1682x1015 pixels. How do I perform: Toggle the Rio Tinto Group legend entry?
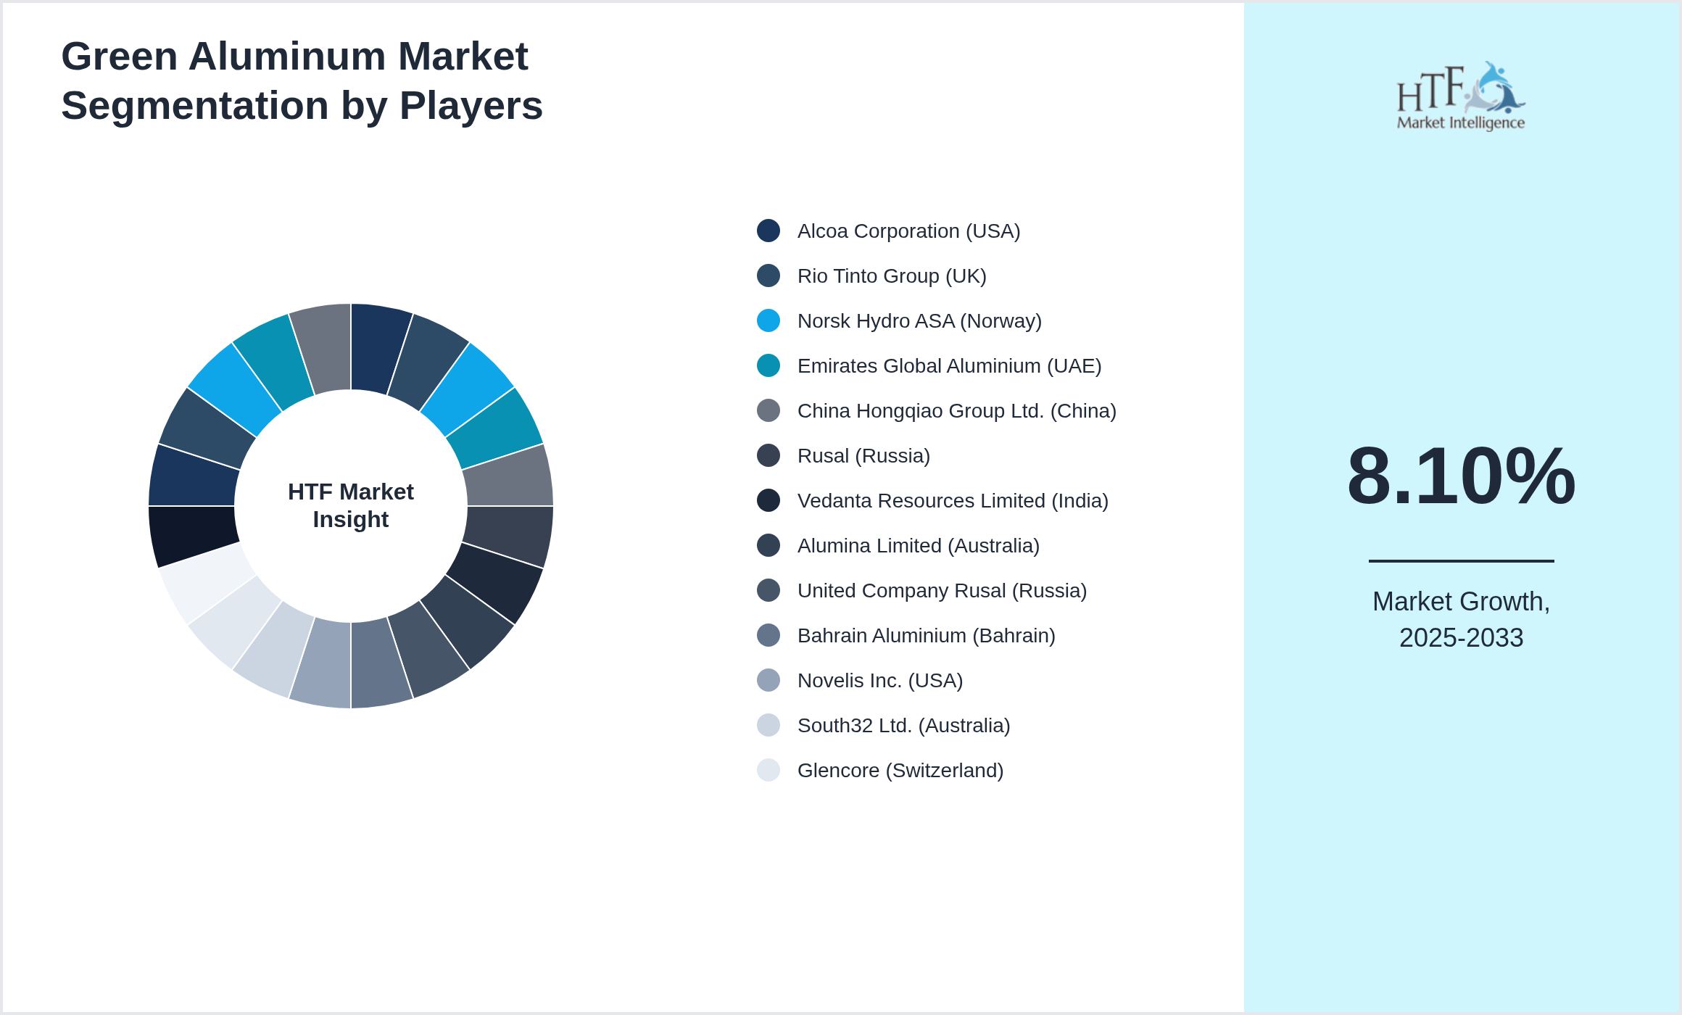click(892, 275)
